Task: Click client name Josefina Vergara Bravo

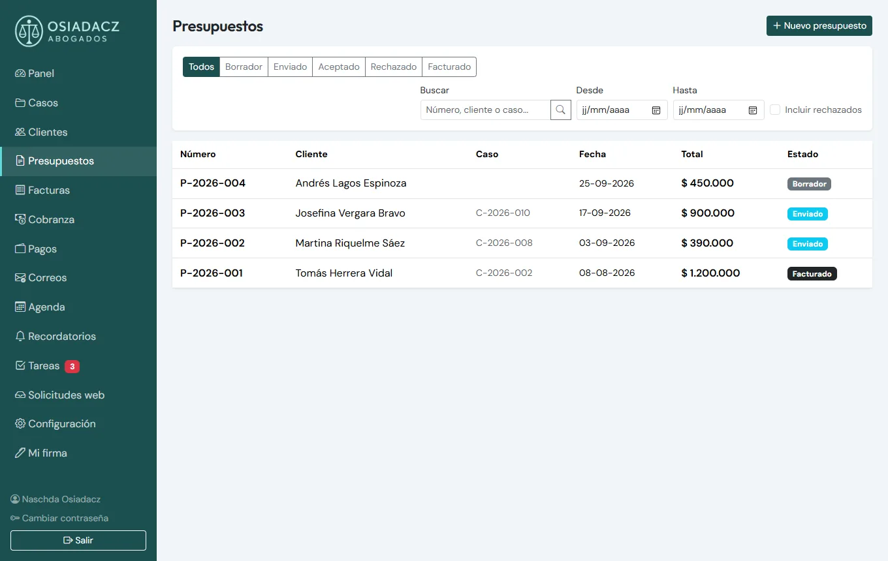Action: [350, 213]
